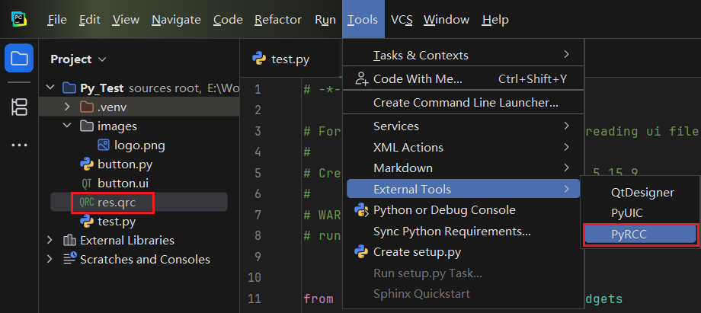Viewport: 701px width, 313px height.
Task: Click the 'from' keyword in editor
Action: pyautogui.click(x=318, y=299)
